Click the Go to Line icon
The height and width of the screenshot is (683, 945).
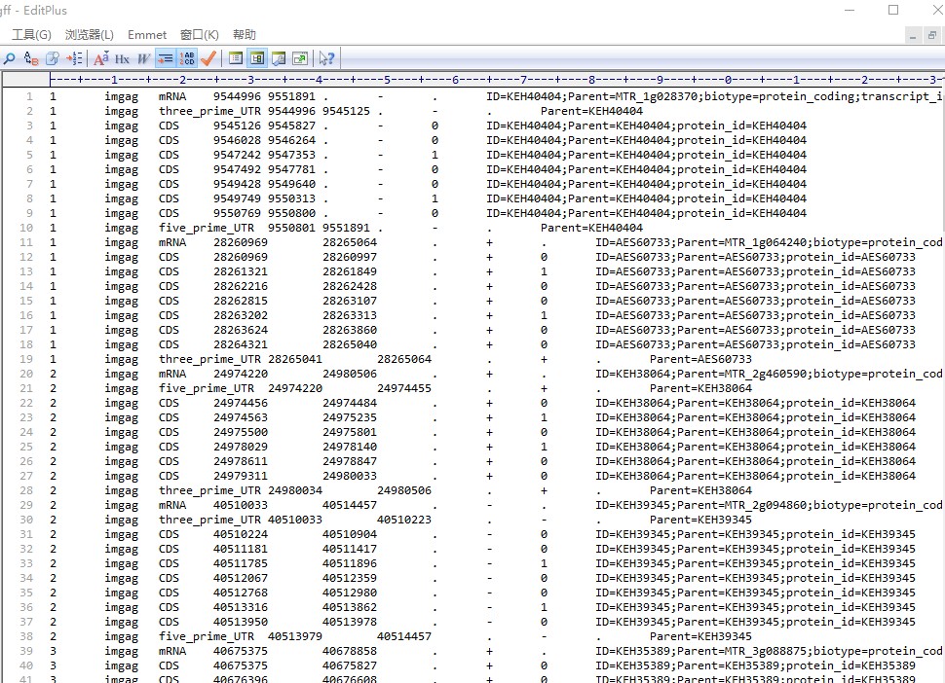coord(75,58)
